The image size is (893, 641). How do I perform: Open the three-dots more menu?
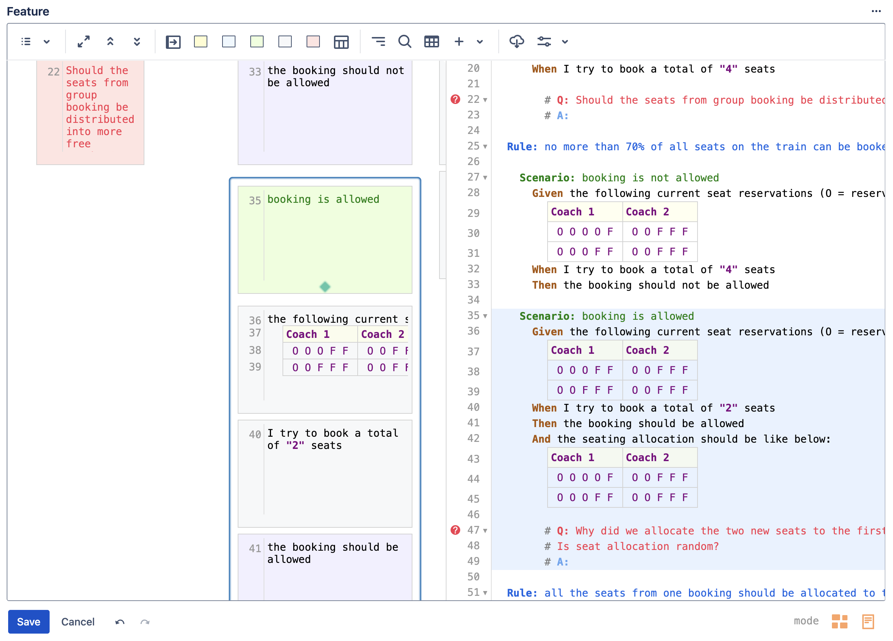pyautogui.click(x=876, y=11)
